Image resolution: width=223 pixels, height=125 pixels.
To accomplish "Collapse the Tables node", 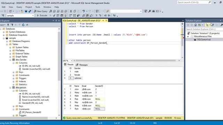I will (7, 44).
